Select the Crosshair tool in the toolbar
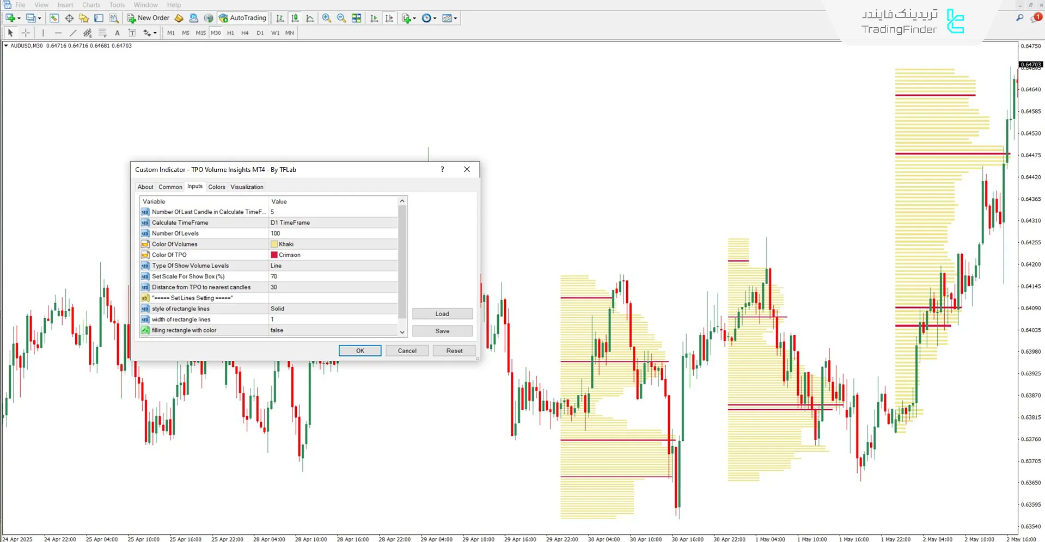 tap(26, 33)
